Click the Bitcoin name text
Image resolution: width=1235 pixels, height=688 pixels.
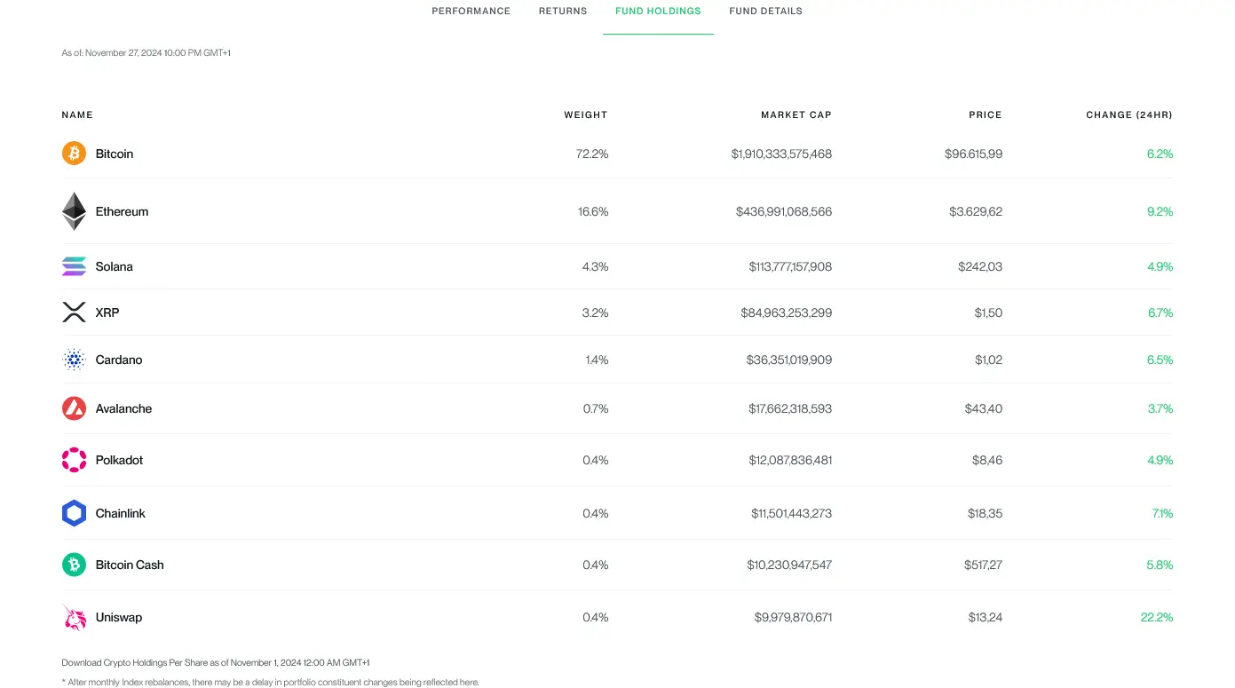click(115, 154)
